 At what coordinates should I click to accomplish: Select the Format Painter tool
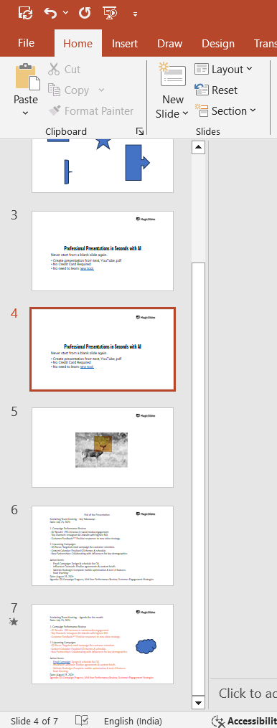pyautogui.click(x=90, y=111)
